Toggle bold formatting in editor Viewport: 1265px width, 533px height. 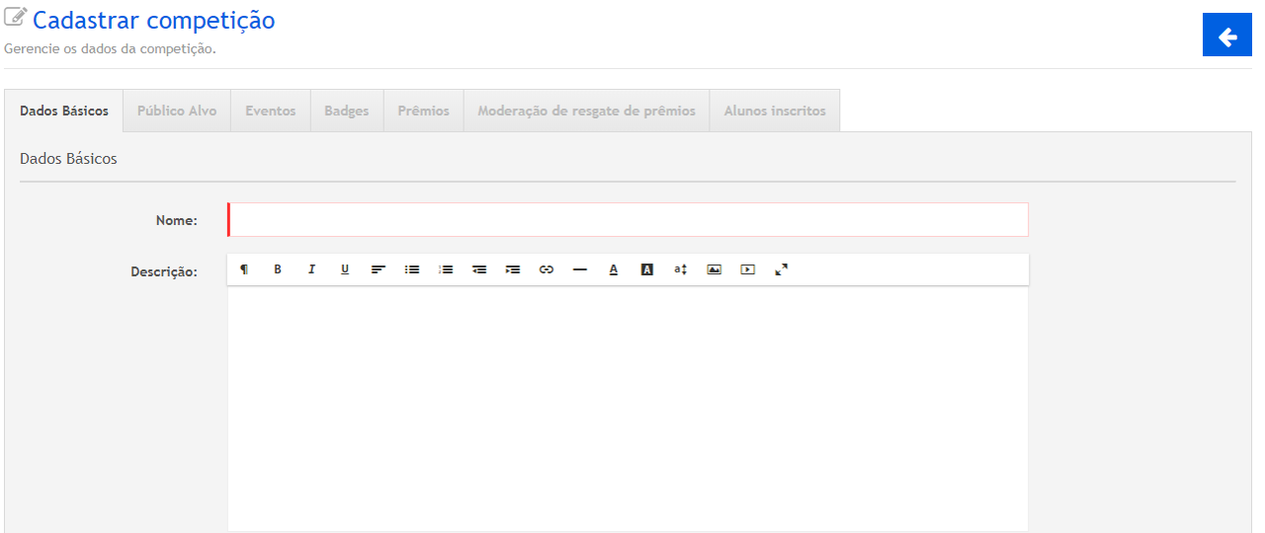click(x=278, y=269)
